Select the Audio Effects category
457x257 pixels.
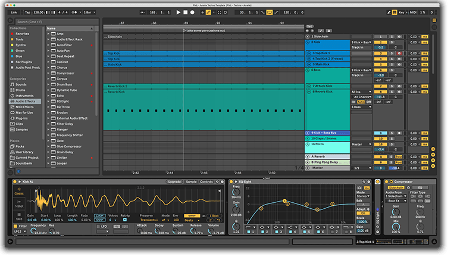point(25,101)
